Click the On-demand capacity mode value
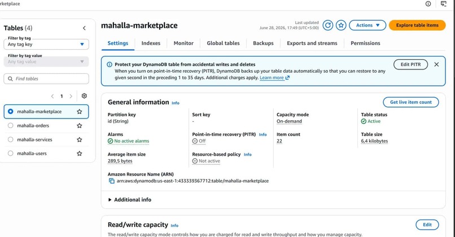455x237 pixels. click(x=289, y=121)
